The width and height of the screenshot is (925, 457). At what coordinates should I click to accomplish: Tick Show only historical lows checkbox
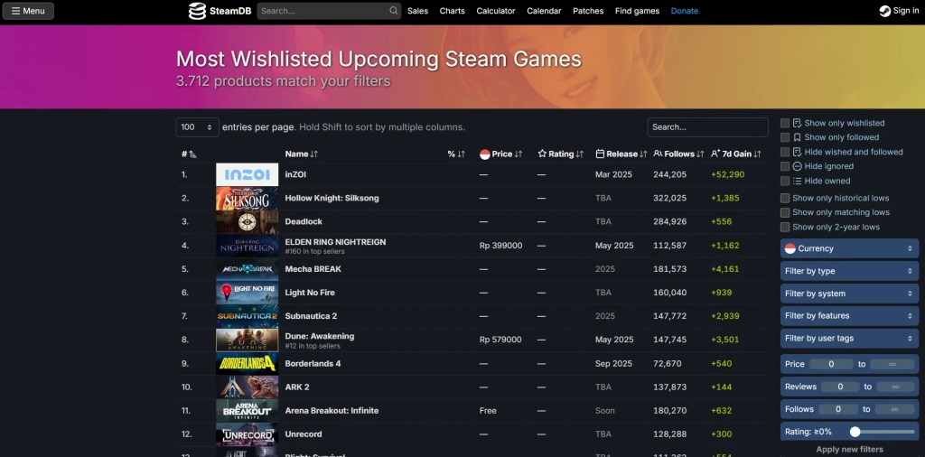785,198
